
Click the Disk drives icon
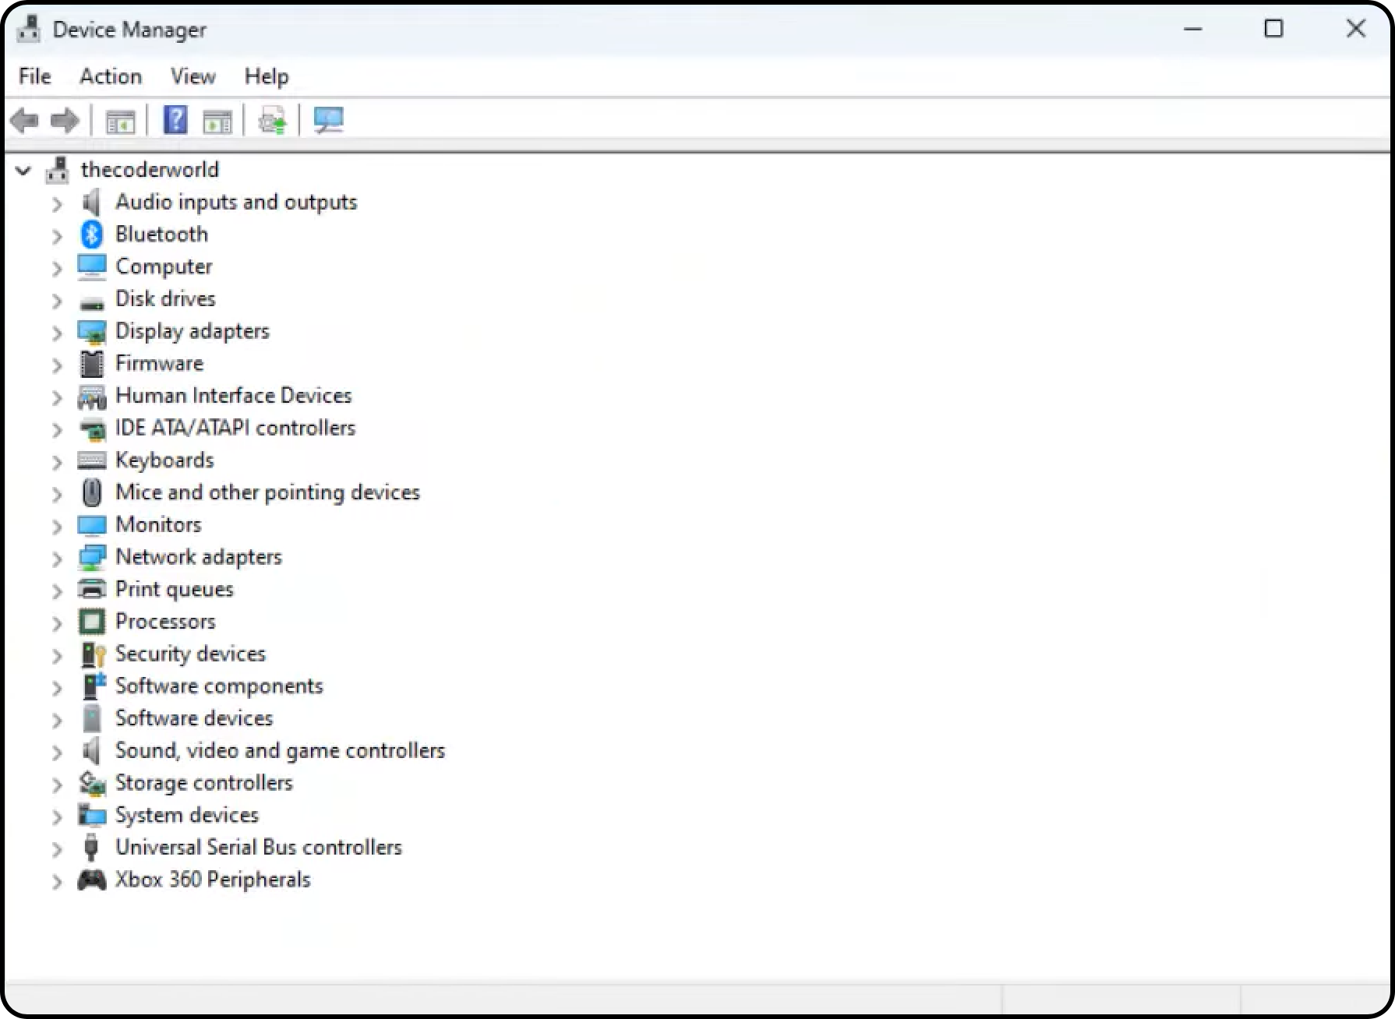pos(92,303)
